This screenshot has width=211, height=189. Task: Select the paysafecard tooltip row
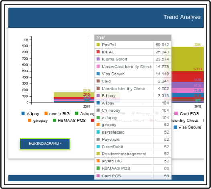coord(133,132)
